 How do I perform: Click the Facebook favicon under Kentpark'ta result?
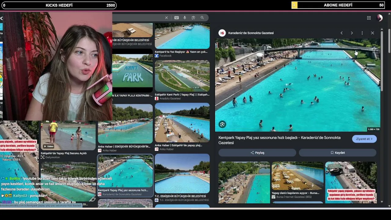[x=157, y=56]
